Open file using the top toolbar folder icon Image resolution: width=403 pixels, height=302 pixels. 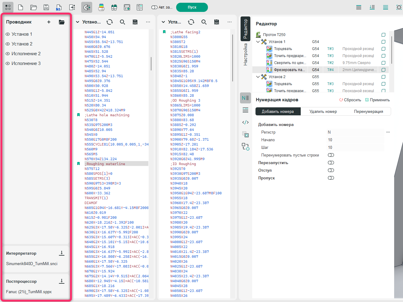[34, 7]
